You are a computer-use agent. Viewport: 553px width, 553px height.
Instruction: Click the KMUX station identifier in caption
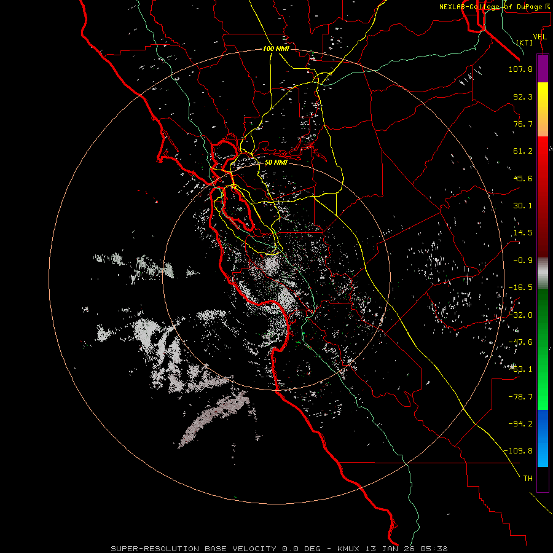pos(348,549)
